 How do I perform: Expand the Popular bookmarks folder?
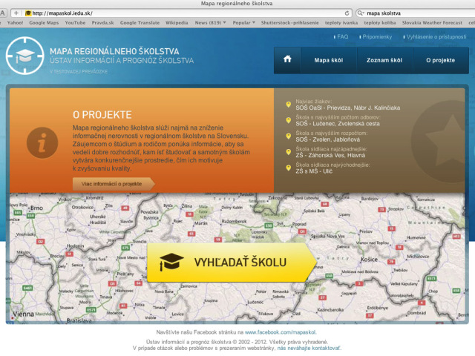244,23
